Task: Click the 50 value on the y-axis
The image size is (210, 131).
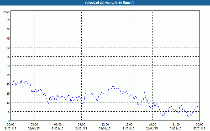Action: pyautogui.click(x=8, y=29)
